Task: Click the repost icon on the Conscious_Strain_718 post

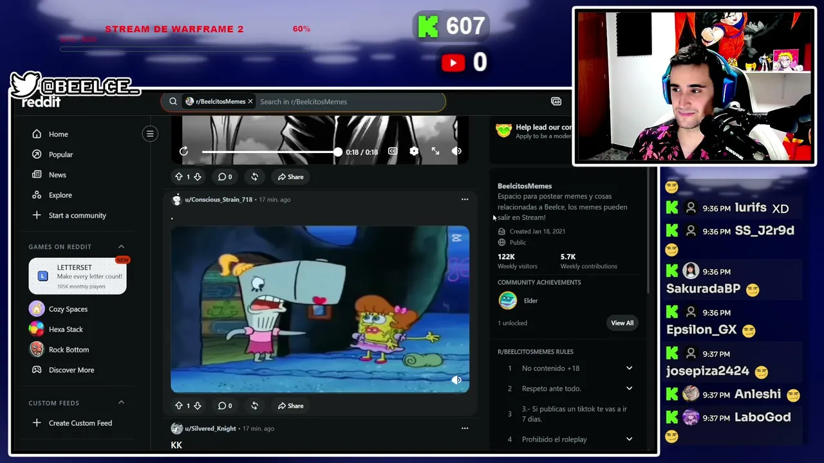Action: point(254,406)
